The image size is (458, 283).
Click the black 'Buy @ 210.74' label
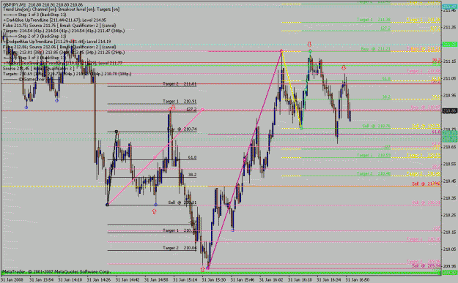[x=182, y=129]
